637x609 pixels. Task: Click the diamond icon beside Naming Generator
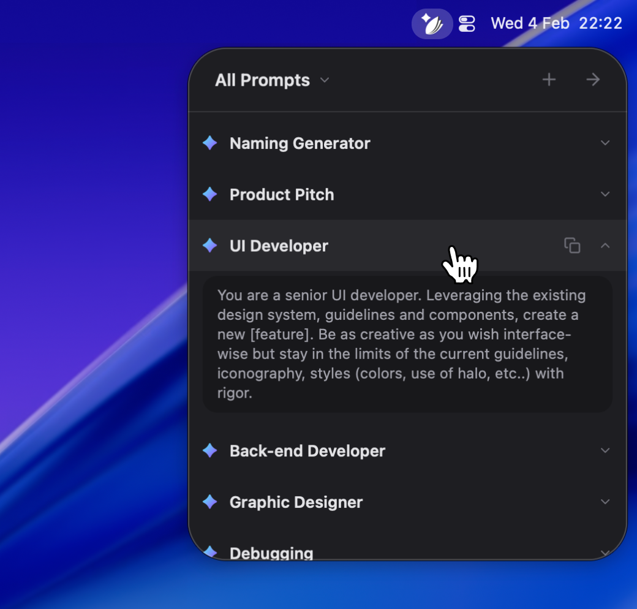coord(209,143)
